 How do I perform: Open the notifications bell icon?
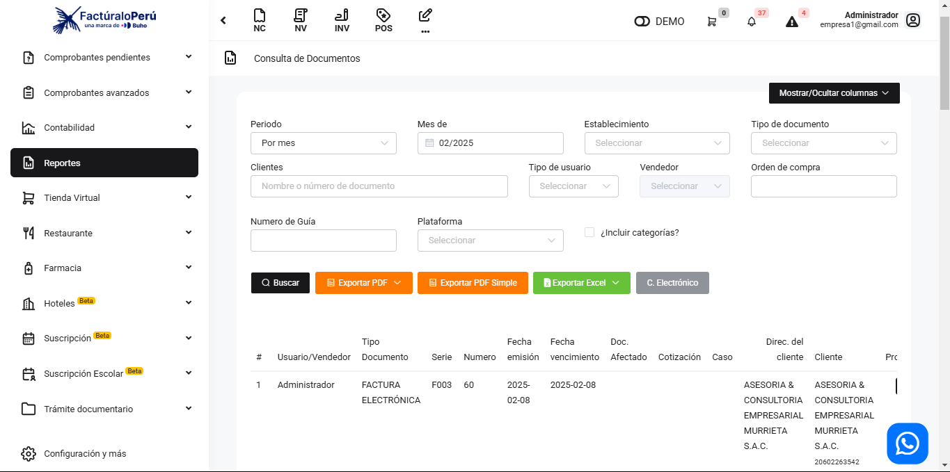[x=752, y=22]
